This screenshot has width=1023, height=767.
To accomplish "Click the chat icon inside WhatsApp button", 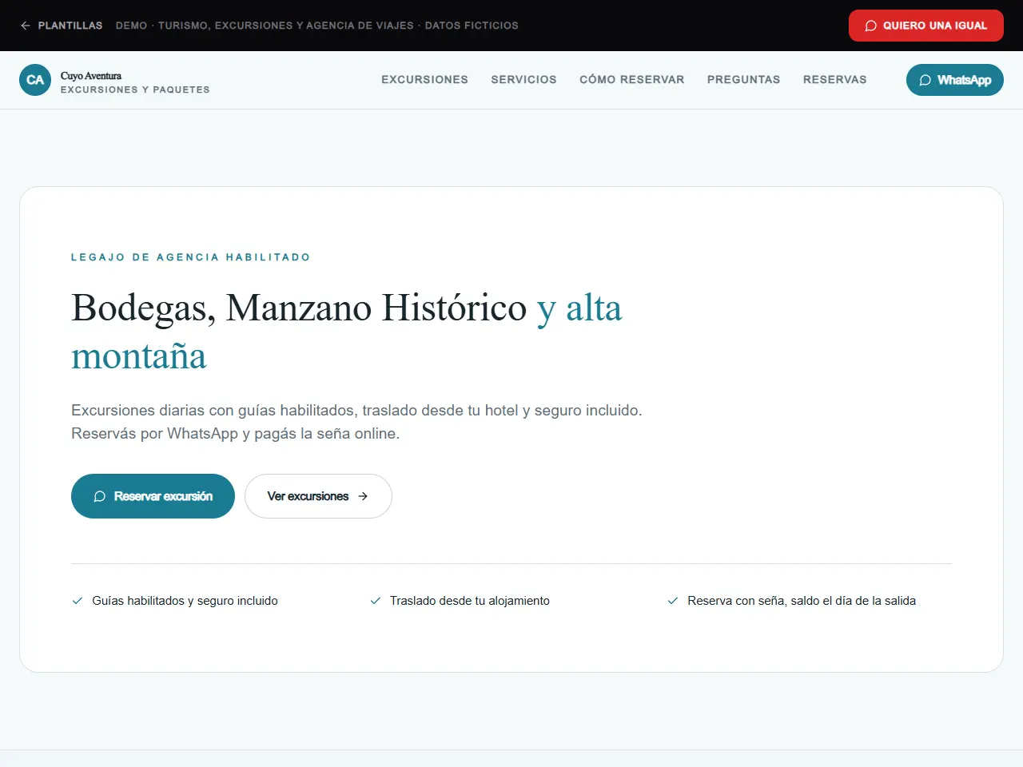I will pyautogui.click(x=925, y=80).
